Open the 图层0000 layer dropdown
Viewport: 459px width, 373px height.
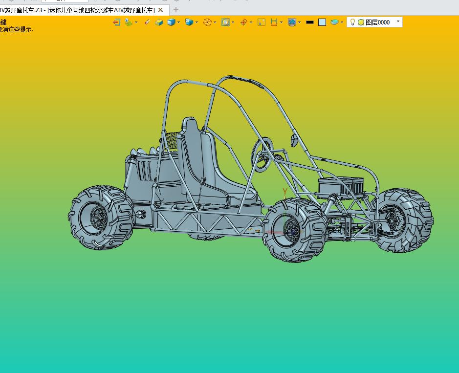pyautogui.click(x=398, y=22)
